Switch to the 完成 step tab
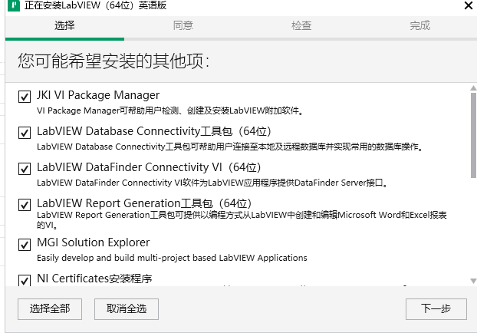 click(419, 25)
